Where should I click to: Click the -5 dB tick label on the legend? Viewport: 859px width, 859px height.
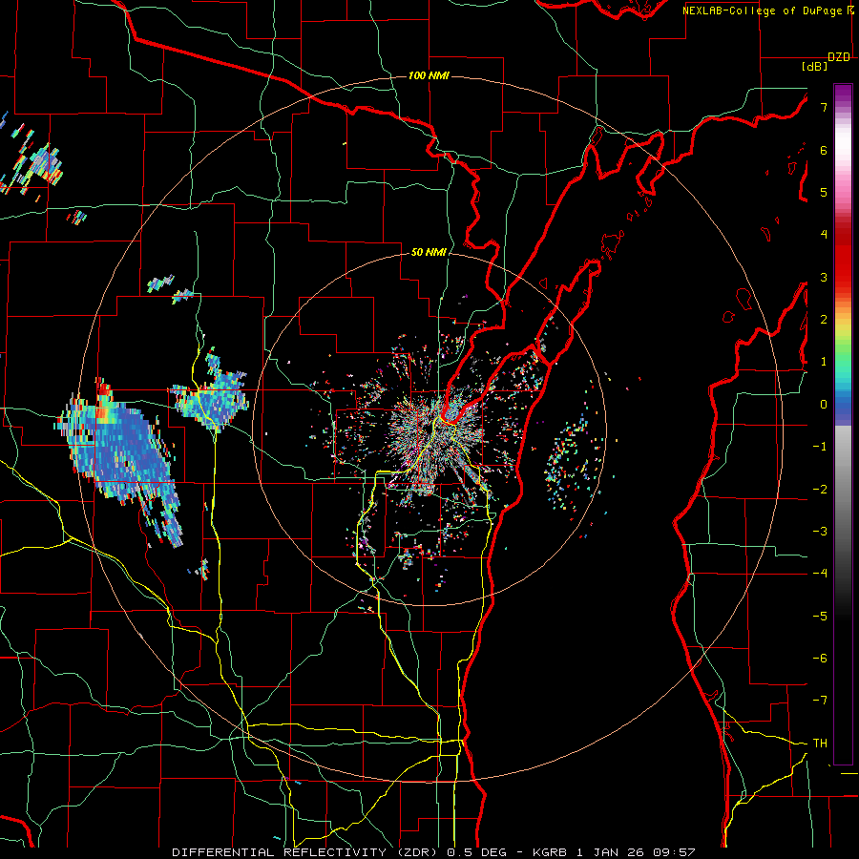[x=820, y=616]
